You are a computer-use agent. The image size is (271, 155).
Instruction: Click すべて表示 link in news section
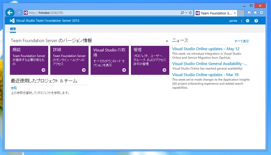click(242, 41)
